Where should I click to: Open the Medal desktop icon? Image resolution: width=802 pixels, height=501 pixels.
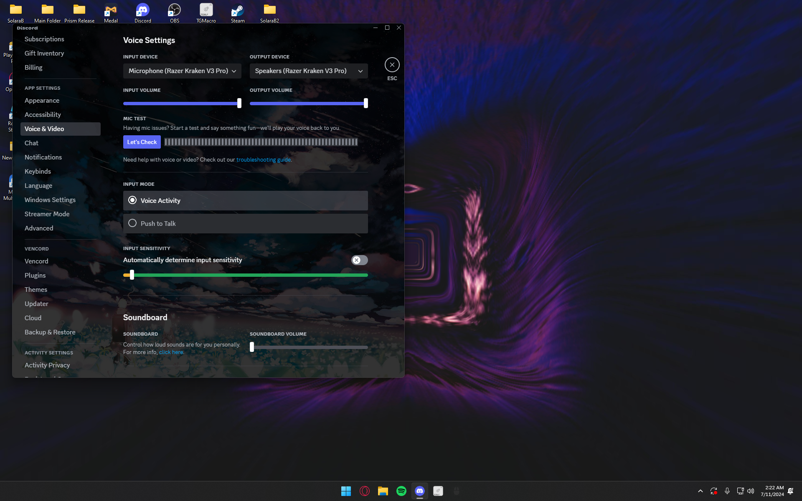[111, 10]
